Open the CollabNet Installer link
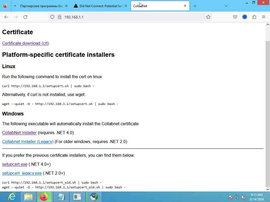This screenshot has height=202, width=270. click(x=19, y=133)
